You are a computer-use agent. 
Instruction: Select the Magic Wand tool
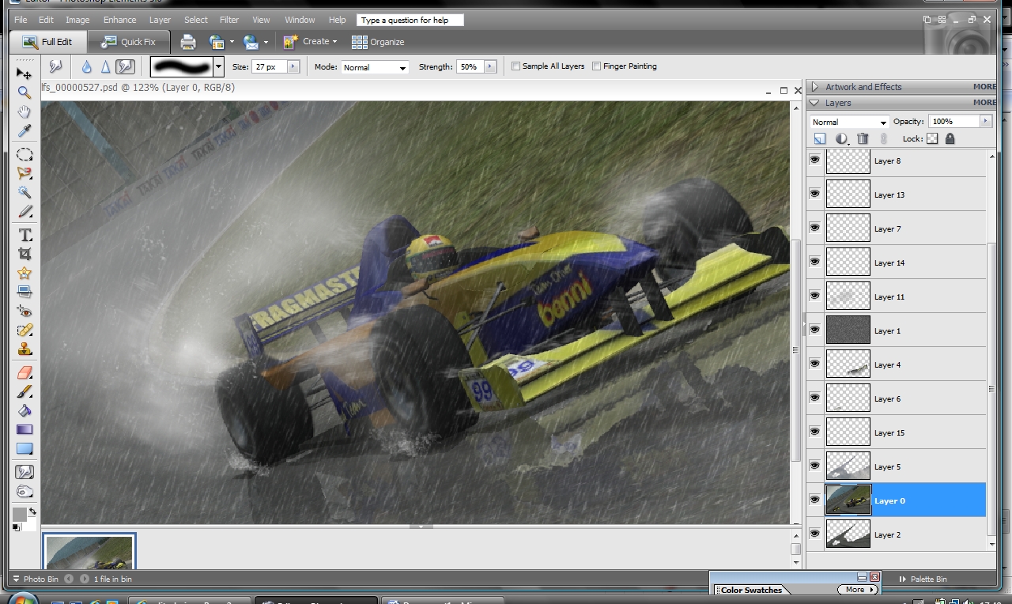[x=25, y=192]
